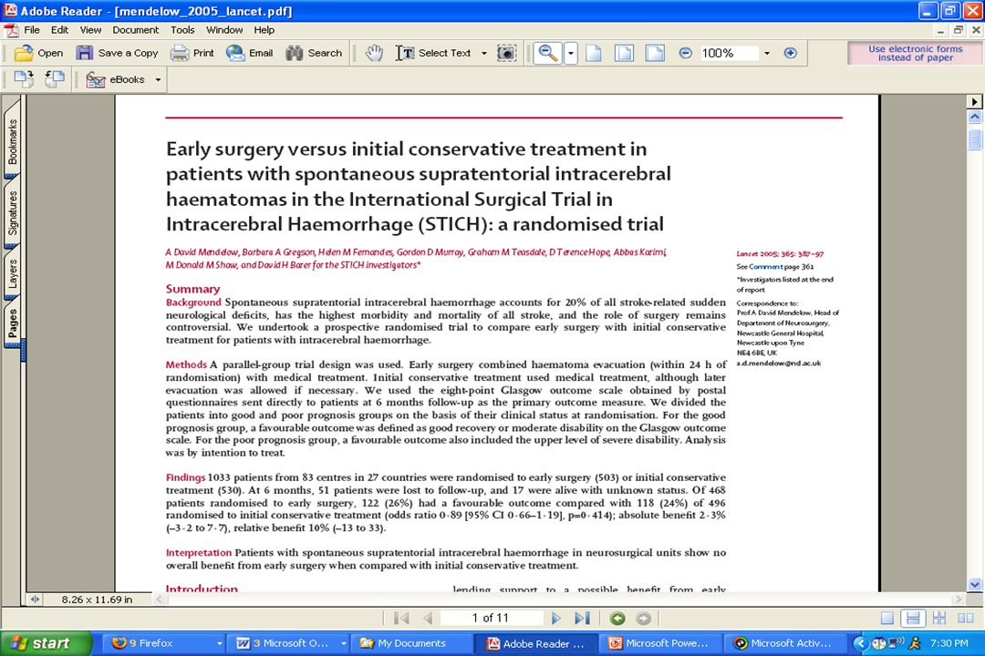Image resolution: width=985 pixels, height=656 pixels.
Task: Zoom in with the plus button
Action: [x=790, y=54]
